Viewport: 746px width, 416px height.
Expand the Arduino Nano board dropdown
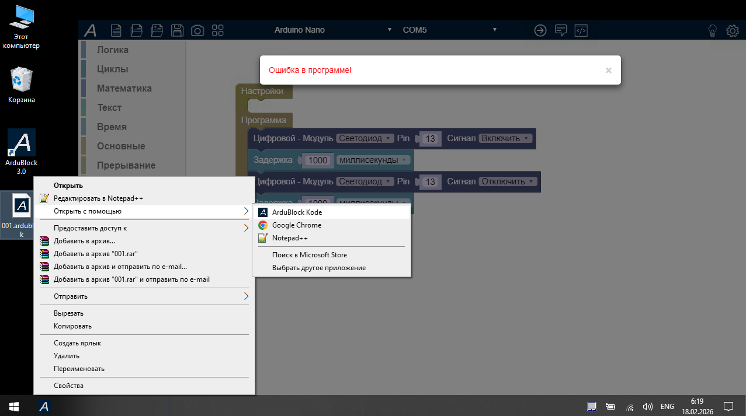coord(333,30)
